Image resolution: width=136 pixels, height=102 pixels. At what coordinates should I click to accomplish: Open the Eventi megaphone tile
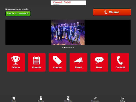point(78,62)
